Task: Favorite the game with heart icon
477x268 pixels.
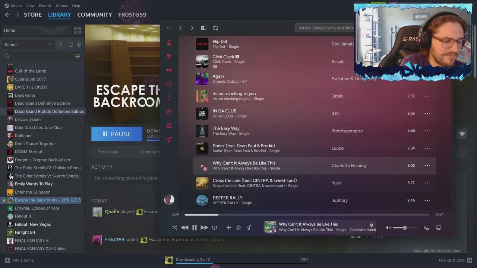Action: [x=462, y=134]
